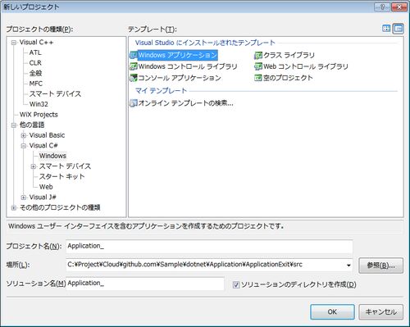Viewport: 410px width, 327px height.
Task: Click the プロジェクト名 input field
Action: tap(209, 246)
